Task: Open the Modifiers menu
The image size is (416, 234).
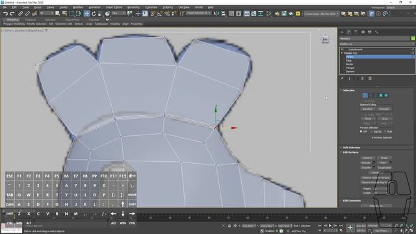Action: click(x=78, y=7)
